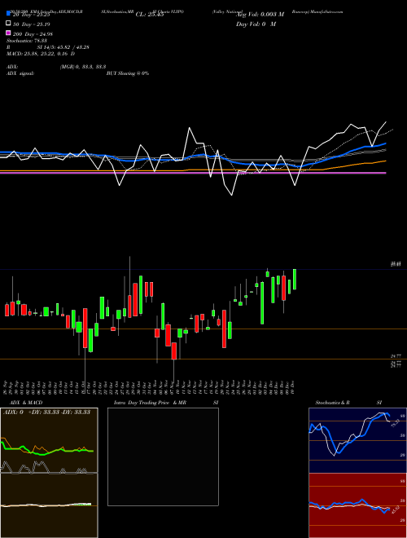Click the white 50 Day legend swatch
This screenshot has width=407, height=538.
[8, 24]
